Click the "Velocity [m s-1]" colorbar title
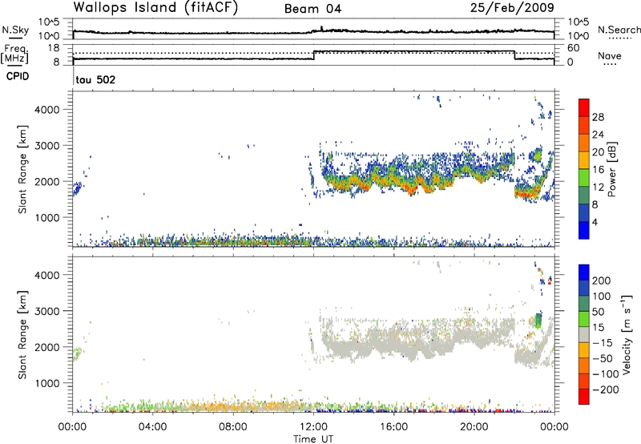The width and height of the screenshot is (641, 444). coord(627,335)
